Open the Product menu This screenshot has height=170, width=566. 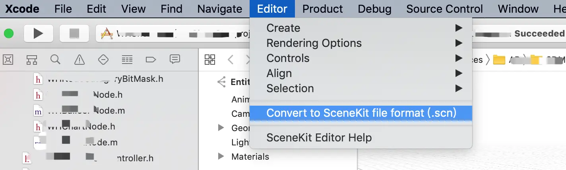click(x=322, y=9)
